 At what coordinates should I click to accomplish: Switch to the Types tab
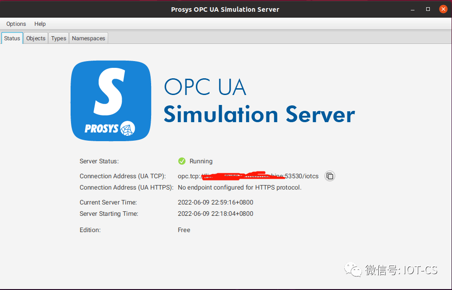pyautogui.click(x=58, y=38)
